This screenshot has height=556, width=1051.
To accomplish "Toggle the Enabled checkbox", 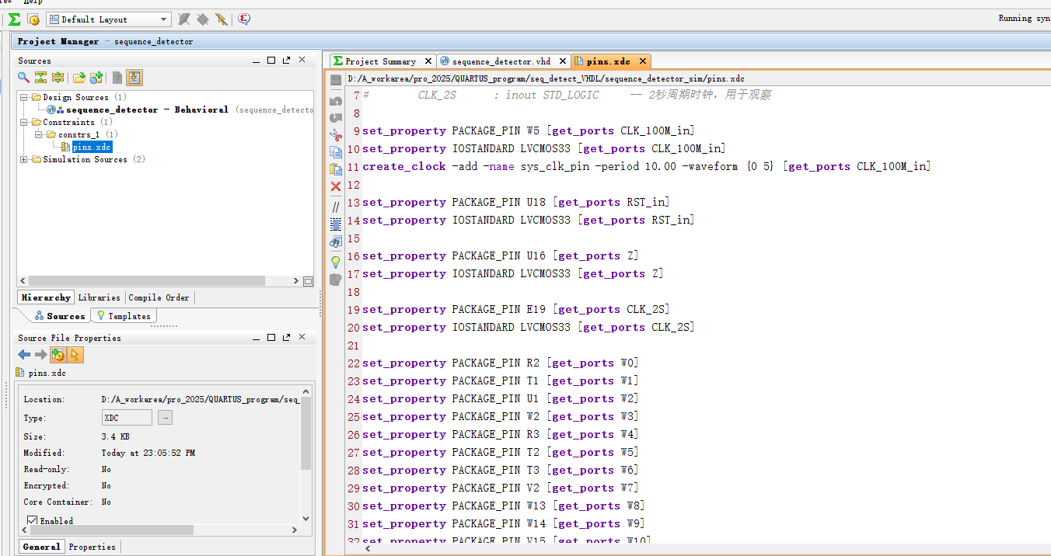I will pos(33,521).
